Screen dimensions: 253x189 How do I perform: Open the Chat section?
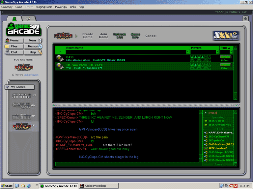click(x=14, y=52)
